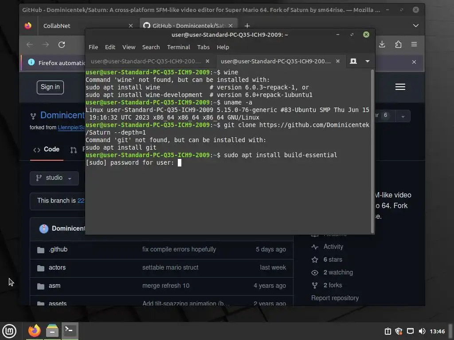The height and width of the screenshot is (340, 454).
Task: Follow the forked-from Llennpie link
Action: point(71,127)
